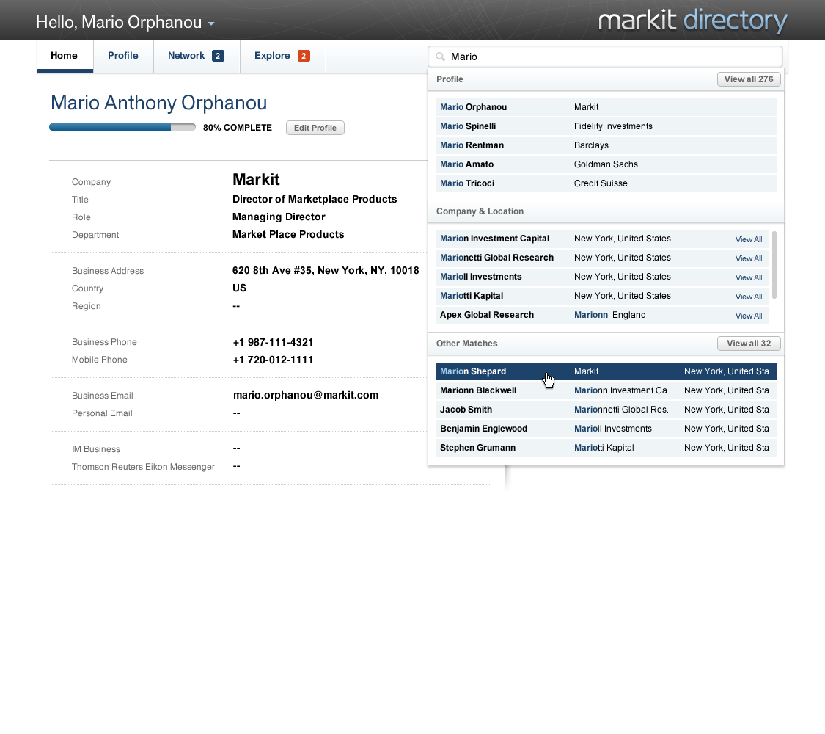Switch to the Home tab
Screen dimensions: 825x734
tap(65, 56)
